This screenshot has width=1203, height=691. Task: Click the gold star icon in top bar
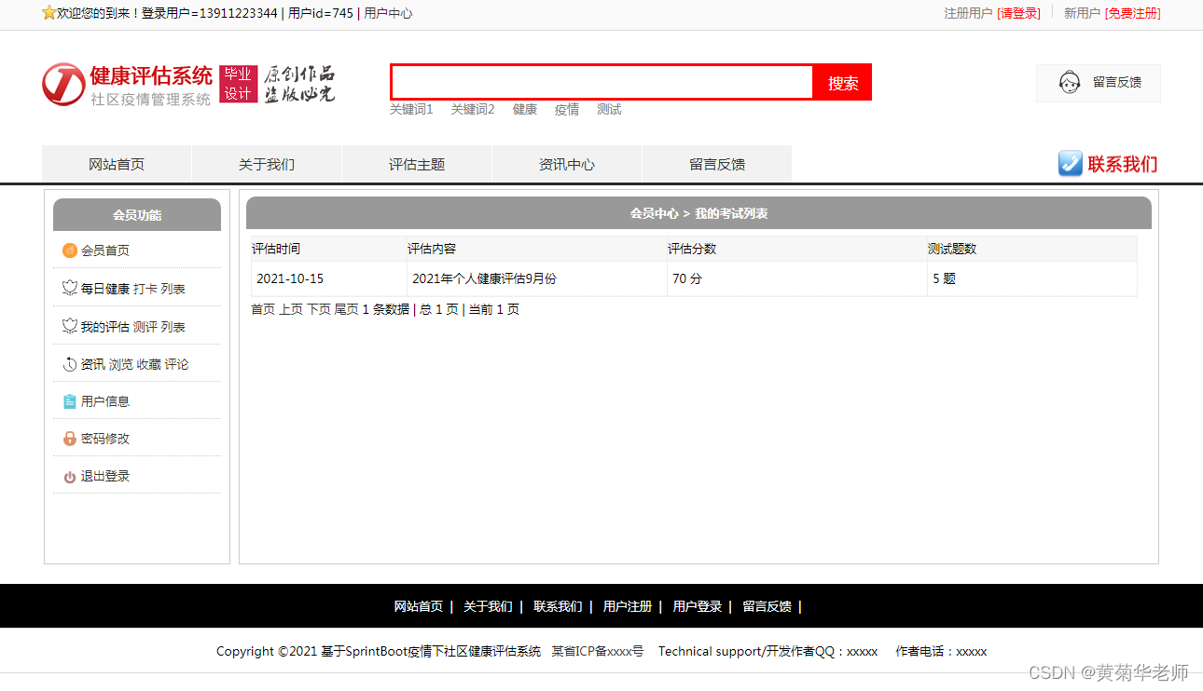49,13
